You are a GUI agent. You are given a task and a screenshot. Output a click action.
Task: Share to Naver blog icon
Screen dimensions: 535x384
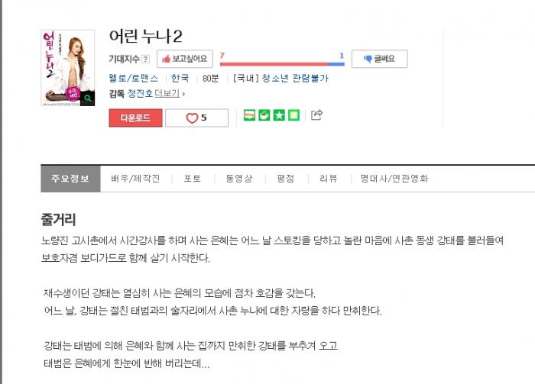click(249, 115)
